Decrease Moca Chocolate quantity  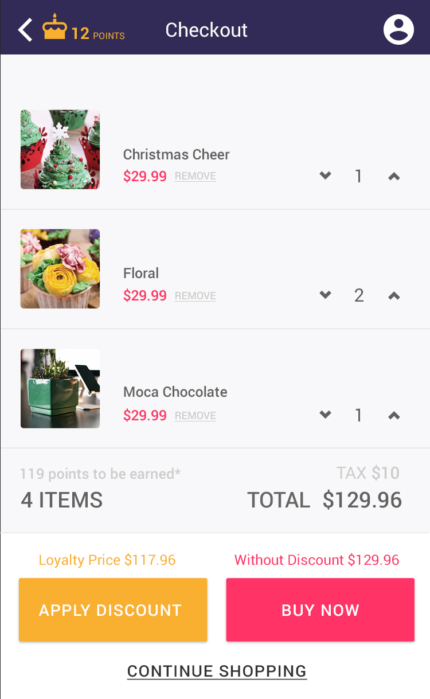325,415
